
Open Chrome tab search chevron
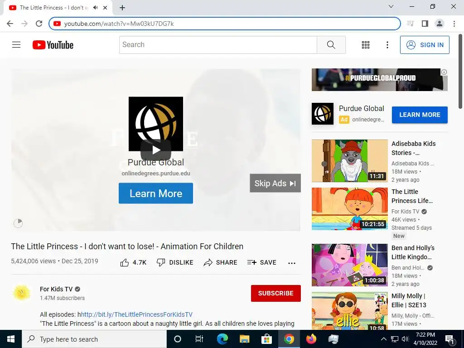point(391,6)
